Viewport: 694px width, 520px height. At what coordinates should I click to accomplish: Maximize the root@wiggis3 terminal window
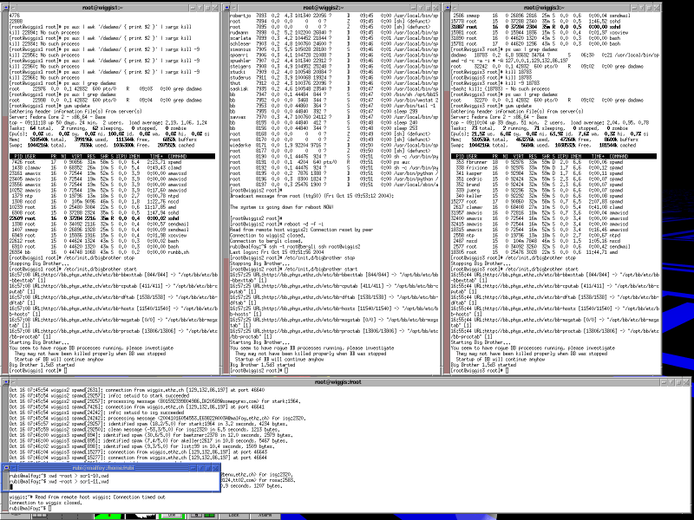[x=649, y=8]
